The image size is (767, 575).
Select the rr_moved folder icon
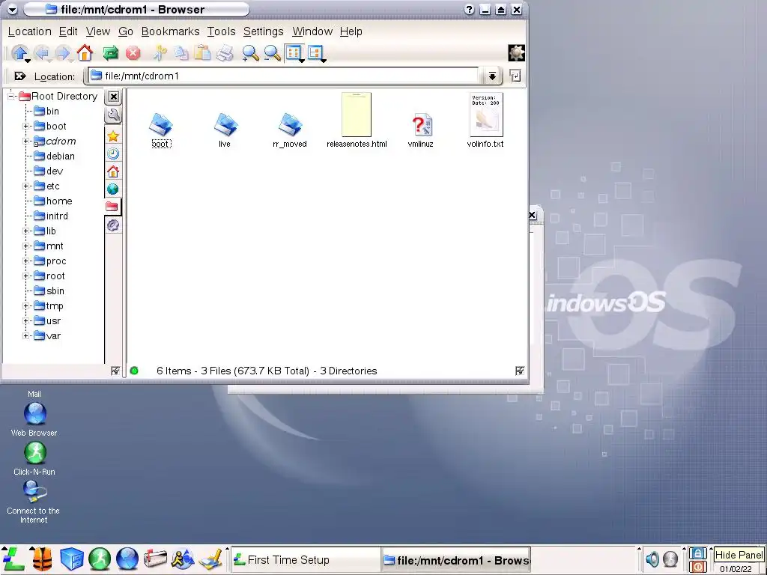290,130
